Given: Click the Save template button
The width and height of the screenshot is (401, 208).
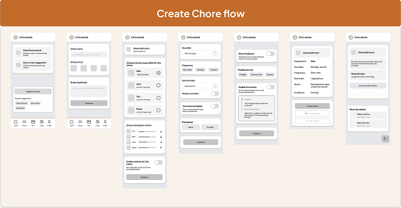Looking at the screenshot, I should [x=312, y=113].
